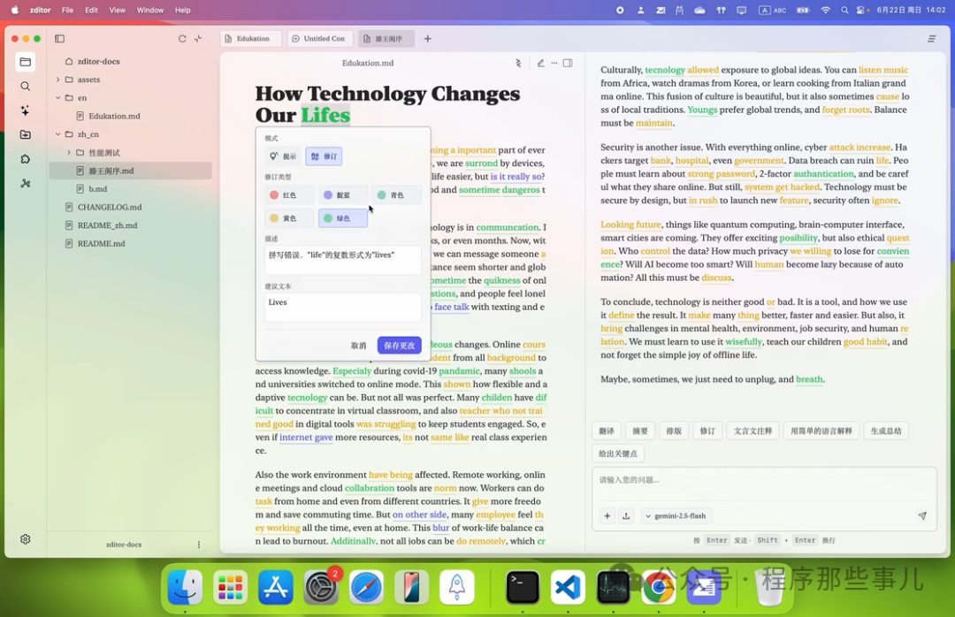This screenshot has width=955, height=617.
Task: Toggle the split panel icon in editor header
Action: 568,63
